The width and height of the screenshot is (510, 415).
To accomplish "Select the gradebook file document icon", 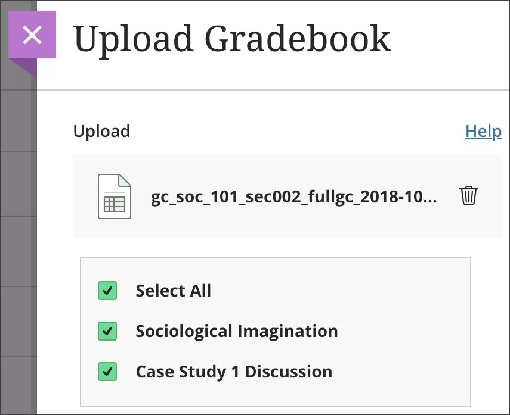I will point(115,197).
